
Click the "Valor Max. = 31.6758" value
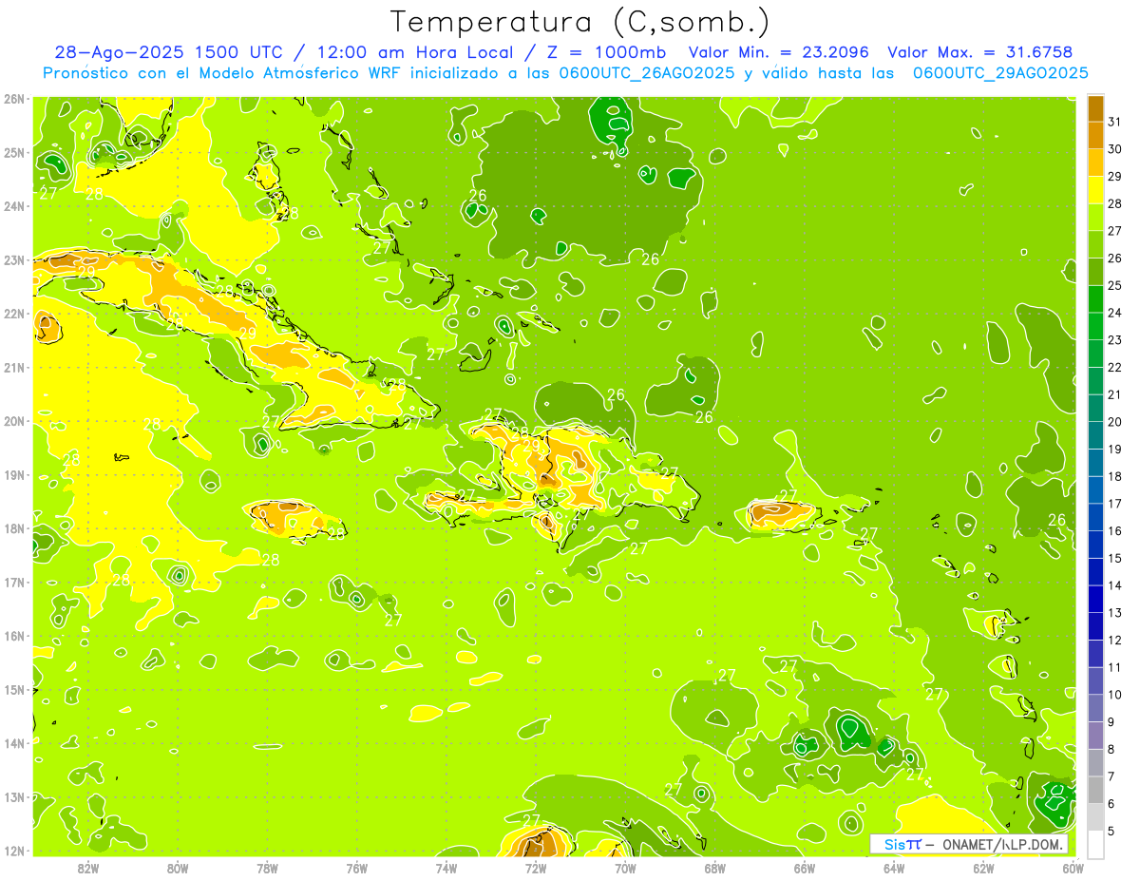click(980, 52)
